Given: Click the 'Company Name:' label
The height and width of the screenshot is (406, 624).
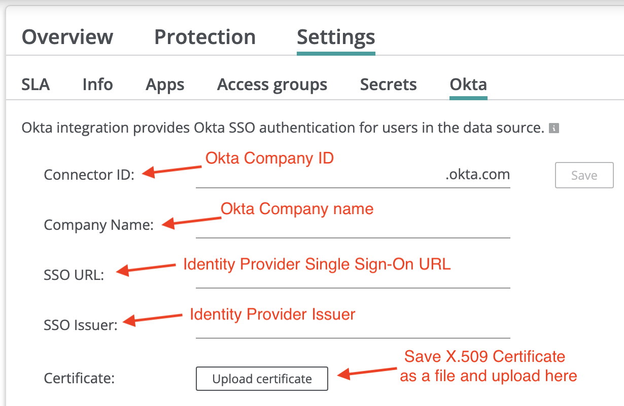Looking at the screenshot, I should [x=99, y=225].
